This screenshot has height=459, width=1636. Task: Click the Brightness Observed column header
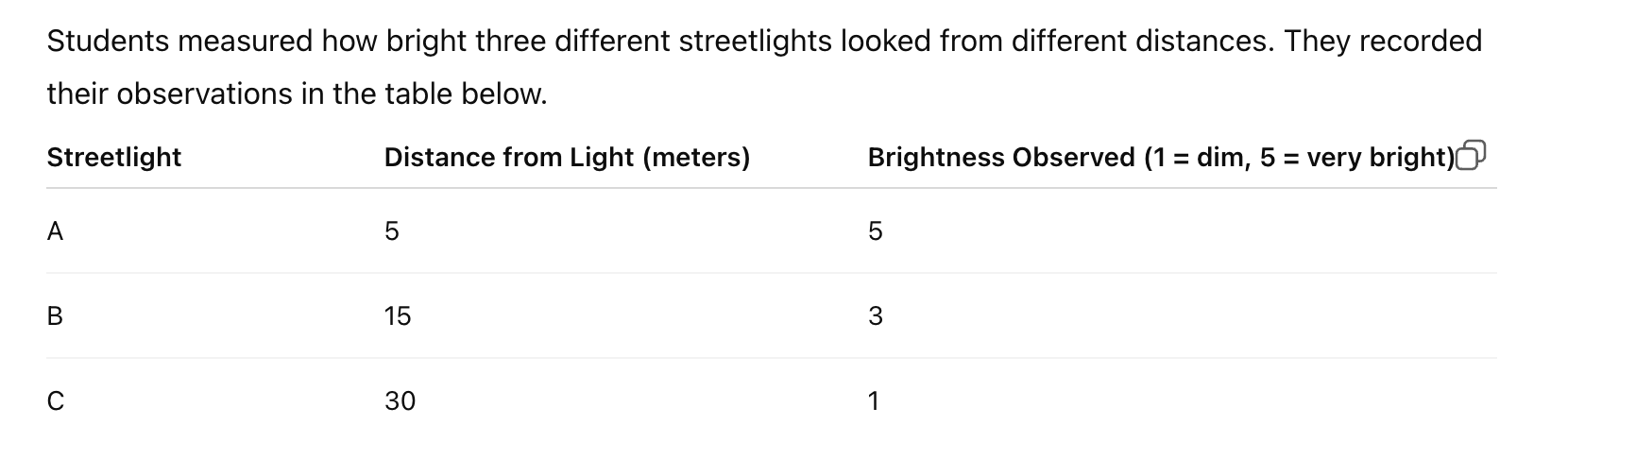[x=1161, y=157]
